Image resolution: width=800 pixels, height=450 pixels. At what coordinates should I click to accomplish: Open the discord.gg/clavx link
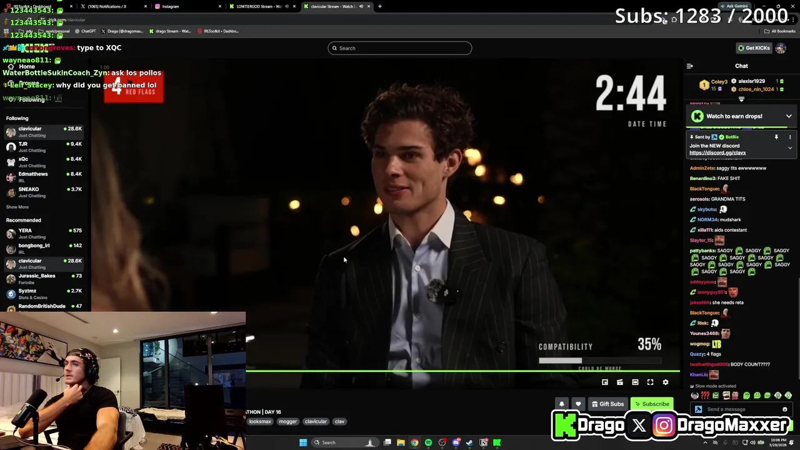[x=717, y=153]
